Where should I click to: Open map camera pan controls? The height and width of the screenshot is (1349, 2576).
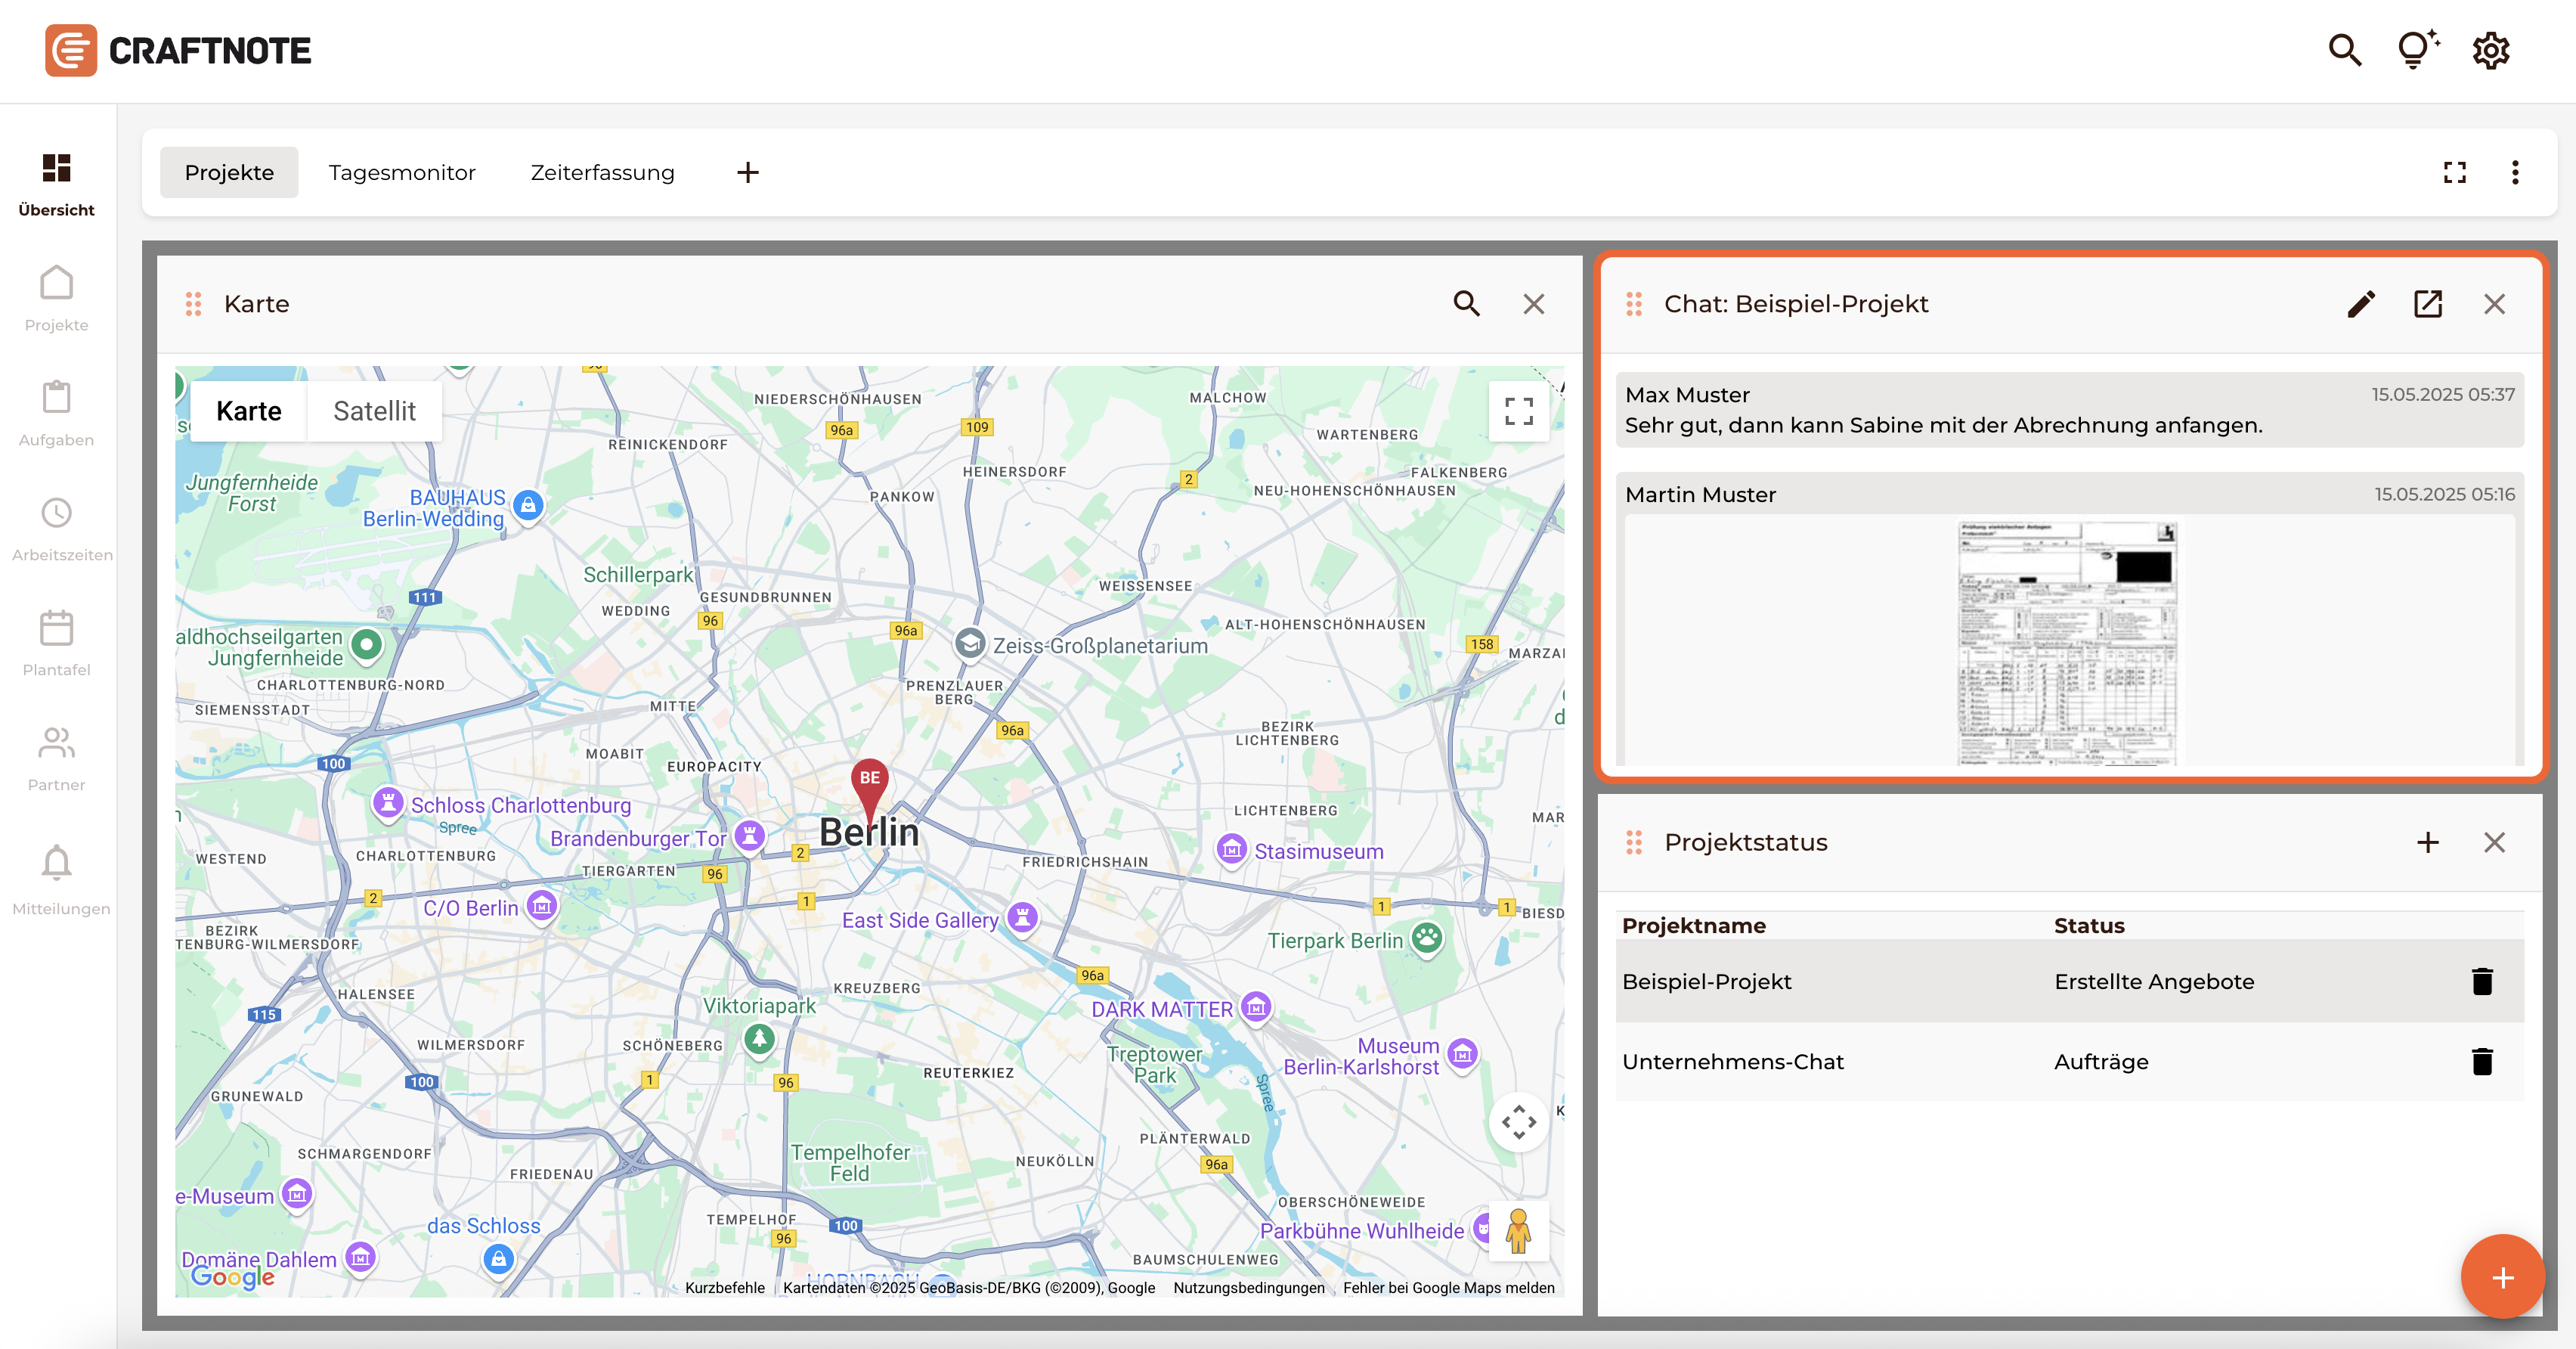pyautogui.click(x=1519, y=1122)
